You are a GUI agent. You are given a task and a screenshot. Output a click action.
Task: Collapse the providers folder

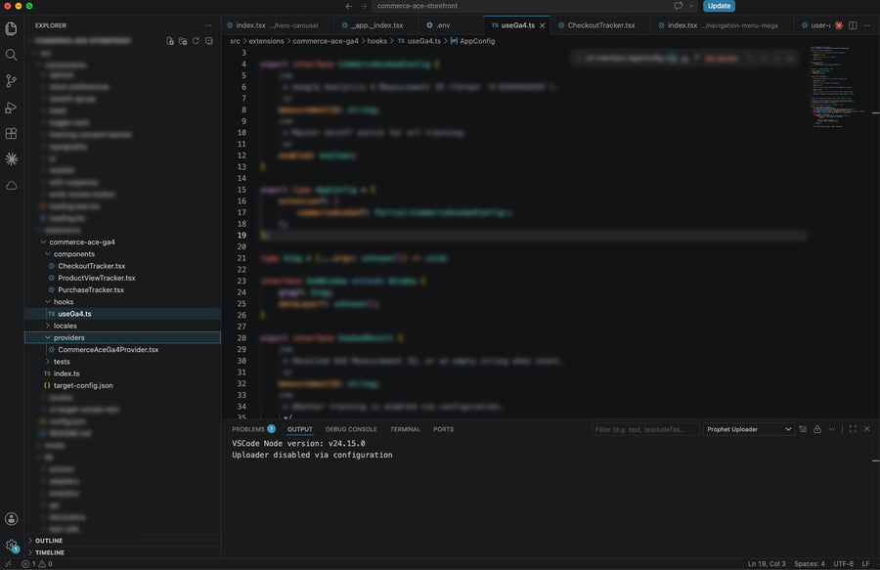pyautogui.click(x=48, y=337)
